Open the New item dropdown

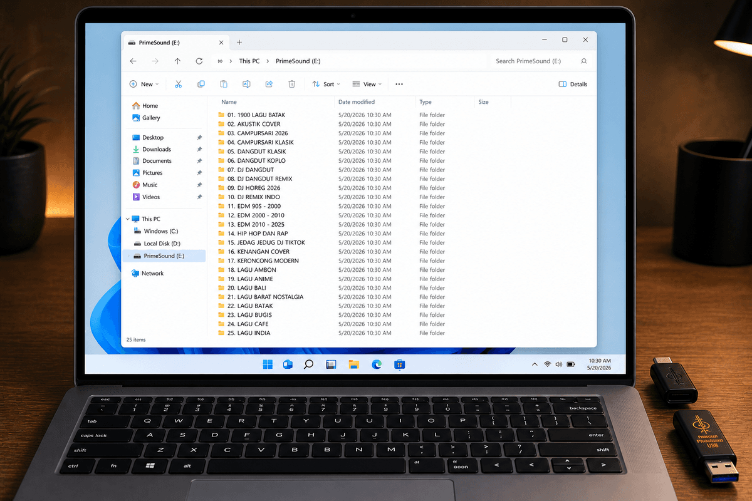click(144, 84)
